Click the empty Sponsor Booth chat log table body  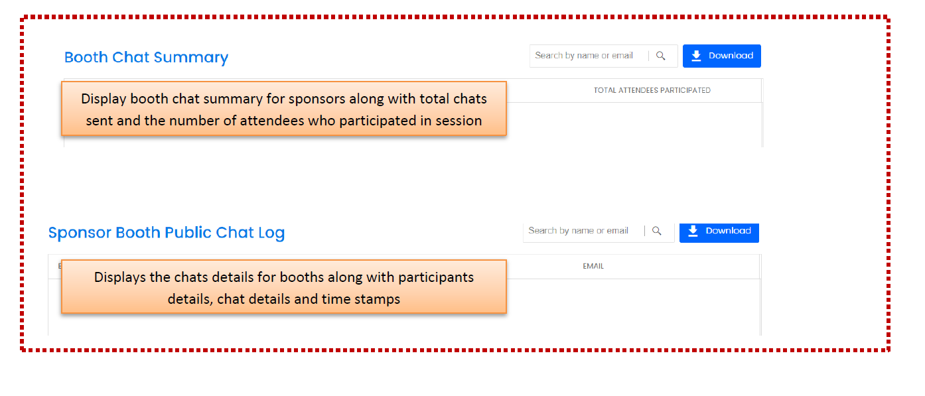[630, 305]
